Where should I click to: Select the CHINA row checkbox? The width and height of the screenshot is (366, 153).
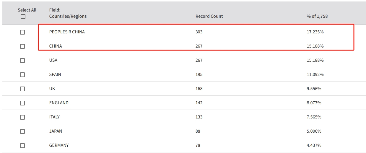coord(22,46)
